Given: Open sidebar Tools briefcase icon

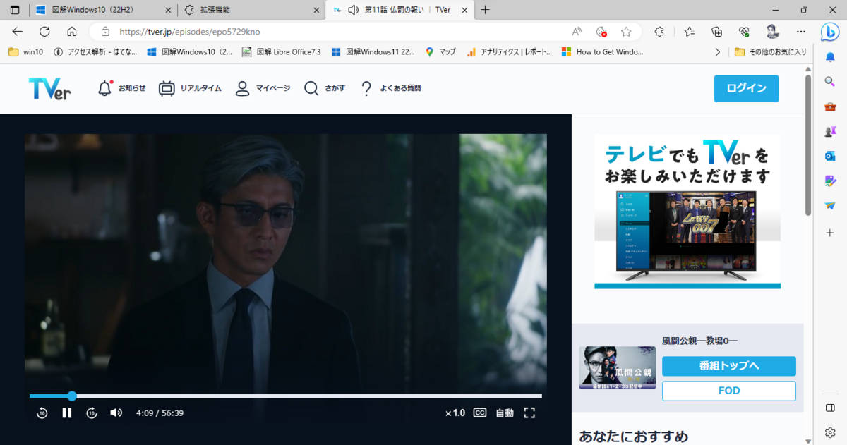Looking at the screenshot, I should (830, 106).
